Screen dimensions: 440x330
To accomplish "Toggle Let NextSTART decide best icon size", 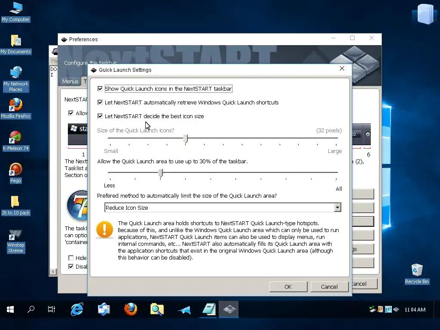I will (x=100, y=116).
